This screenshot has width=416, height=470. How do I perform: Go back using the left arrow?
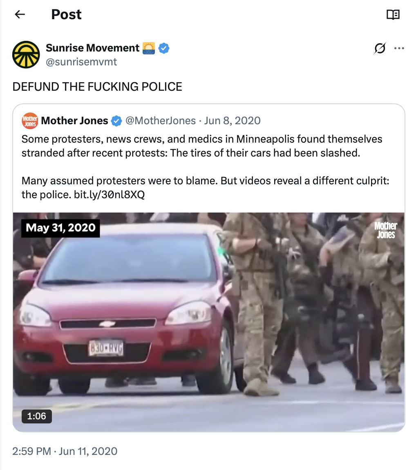point(20,14)
